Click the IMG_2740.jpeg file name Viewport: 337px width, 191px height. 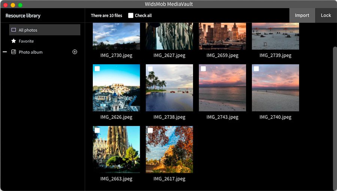(276, 117)
